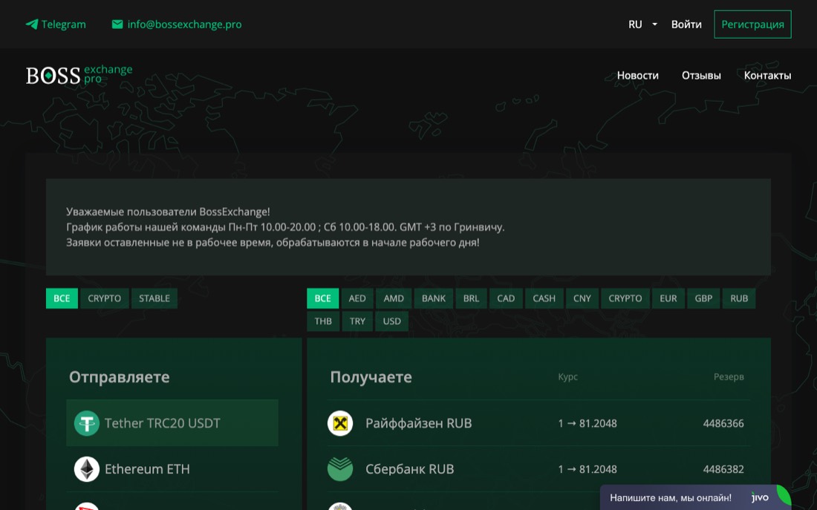Open the RU language dropdown

[642, 24]
